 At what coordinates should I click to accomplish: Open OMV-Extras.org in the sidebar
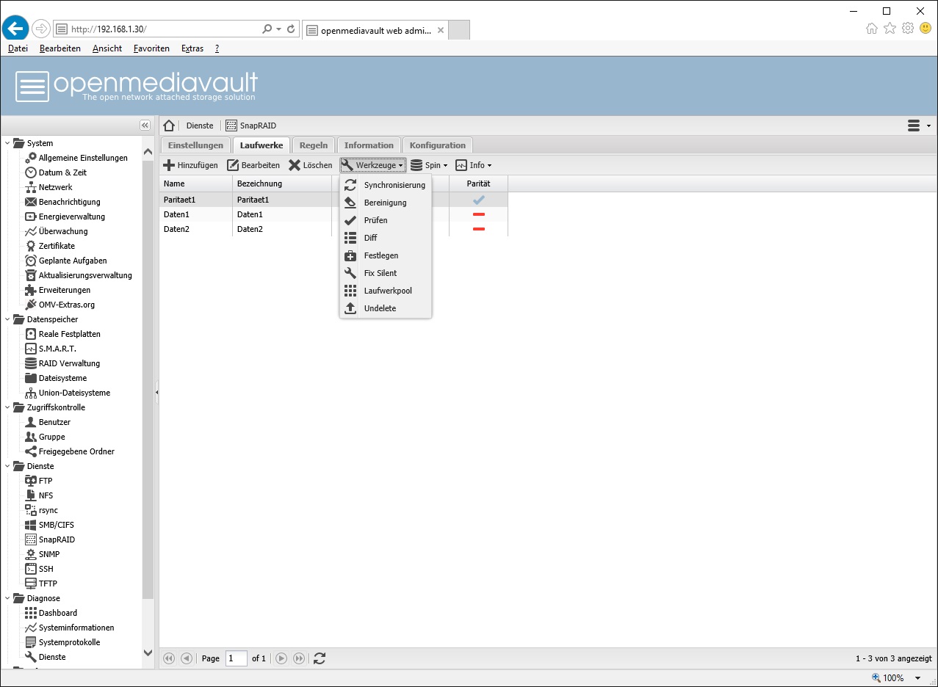coord(66,305)
